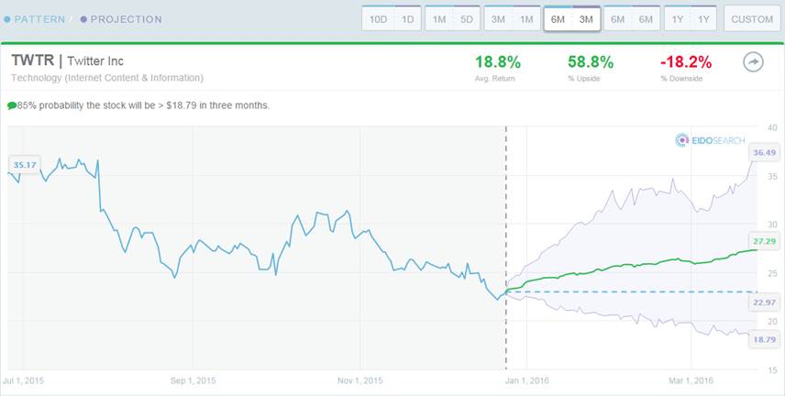Click the Jul 1, 2015 axis date
Screen dimensions: 785x396
click(x=24, y=380)
